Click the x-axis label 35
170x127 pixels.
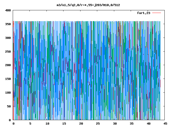[131, 124]
